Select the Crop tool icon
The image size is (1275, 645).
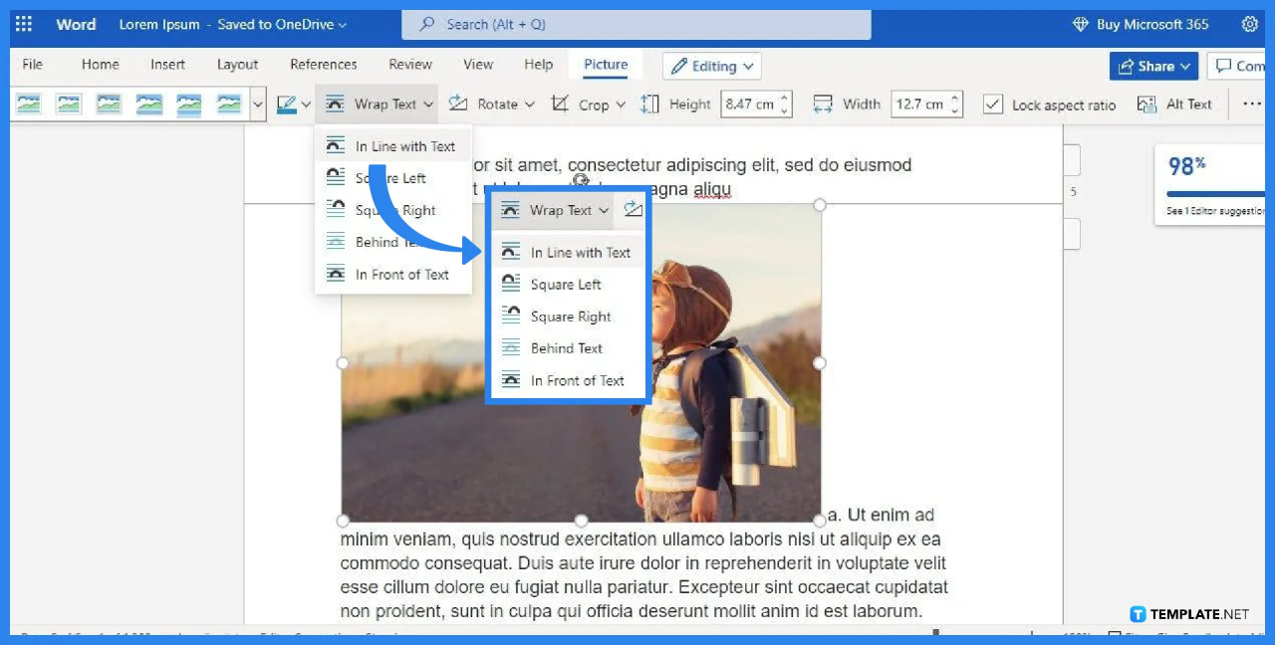click(x=561, y=104)
